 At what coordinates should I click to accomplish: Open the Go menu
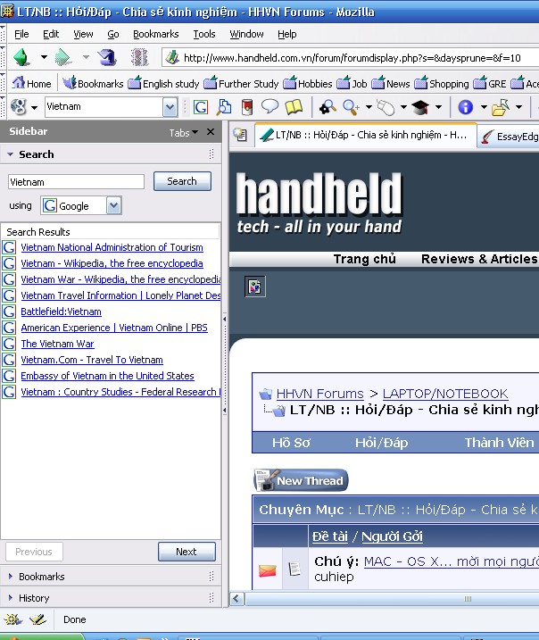(x=113, y=34)
